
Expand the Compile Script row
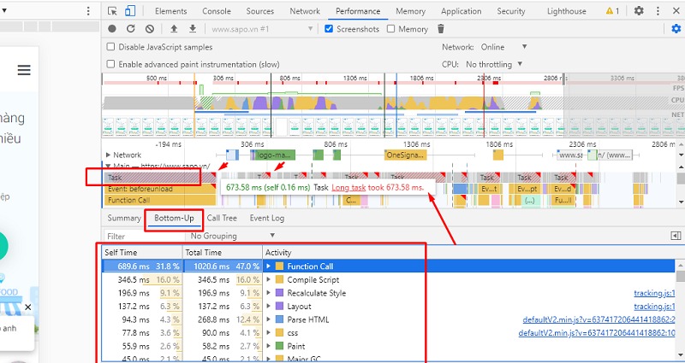pos(269,280)
